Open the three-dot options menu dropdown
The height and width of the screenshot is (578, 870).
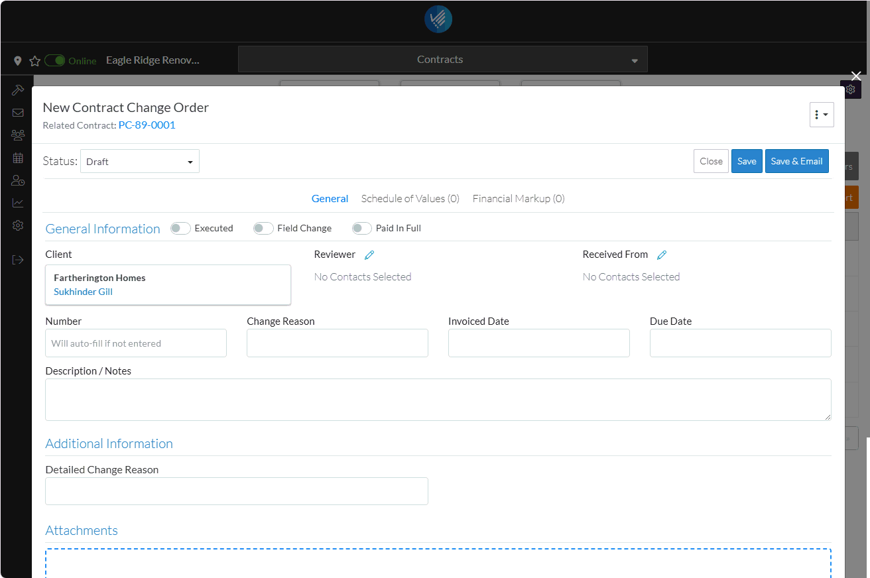tap(821, 115)
